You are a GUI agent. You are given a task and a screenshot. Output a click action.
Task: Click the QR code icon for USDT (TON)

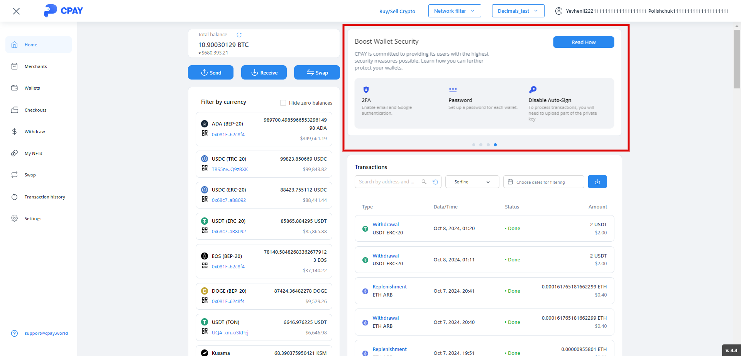(x=205, y=331)
